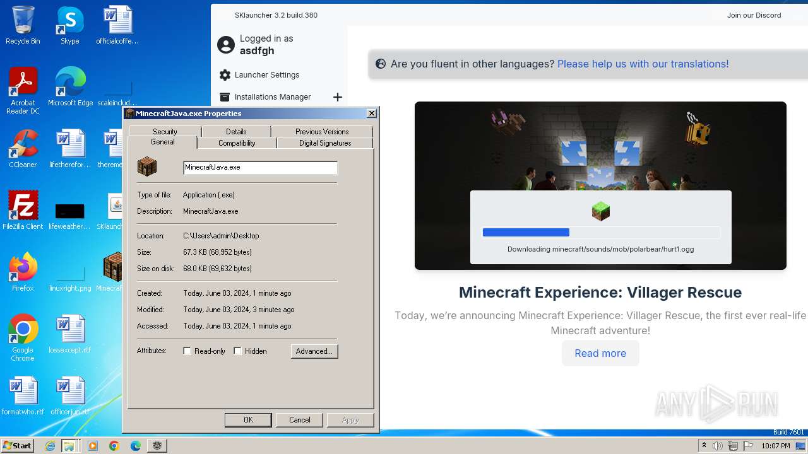This screenshot has height=454, width=808.
Task: Click the Read more button
Action: (600, 353)
